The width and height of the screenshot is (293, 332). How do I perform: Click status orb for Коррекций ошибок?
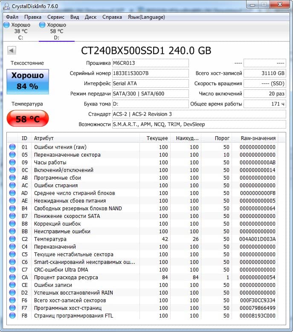point(12,223)
